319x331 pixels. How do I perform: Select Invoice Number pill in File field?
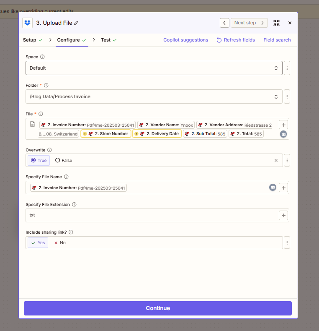[87, 125]
